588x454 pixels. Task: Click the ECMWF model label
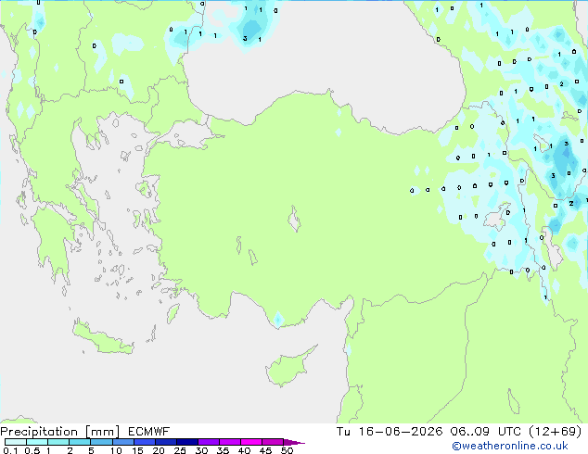[149, 432]
